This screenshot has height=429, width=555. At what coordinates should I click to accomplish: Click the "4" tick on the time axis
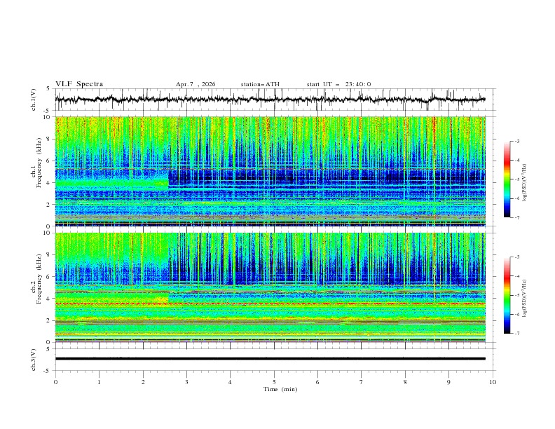230,382
